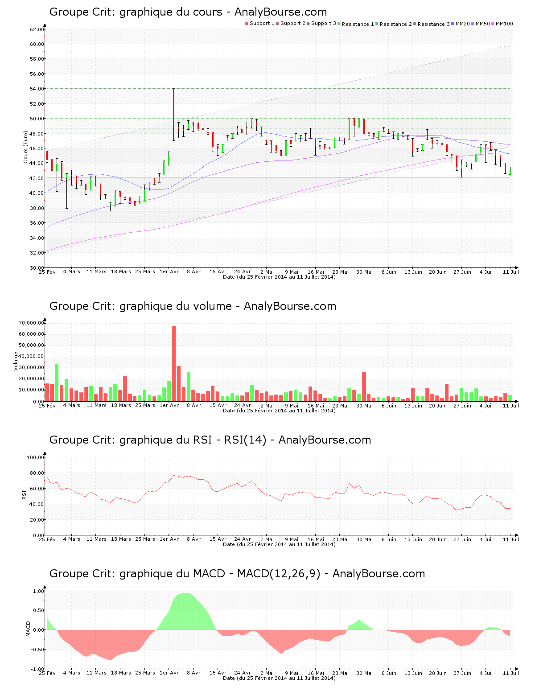Select the 'Support 3' legend label
The width and height of the screenshot is (535, 691).
[324, 24]
